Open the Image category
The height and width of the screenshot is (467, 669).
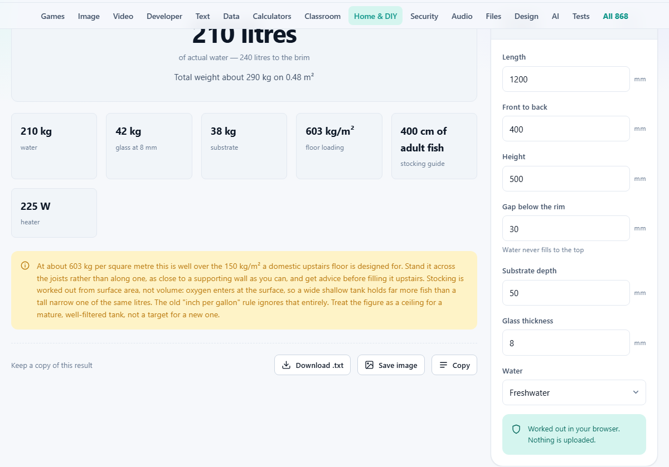(x=89, y=16)
